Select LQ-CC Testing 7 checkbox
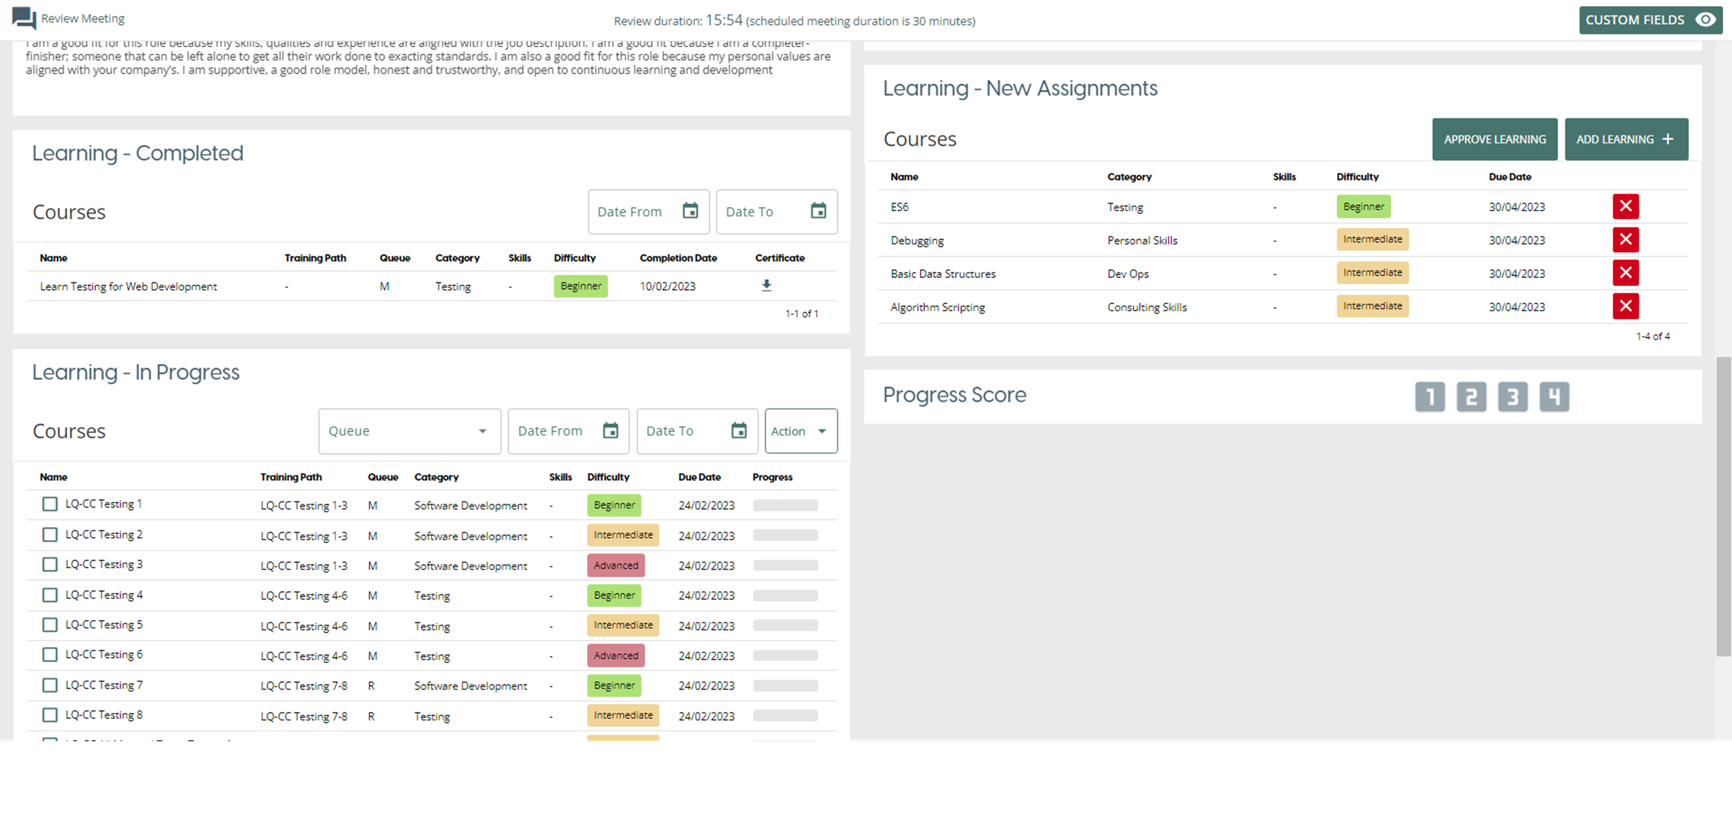Image resolution: width=1732 pixels, height=834 pixels. tap(50, 685)
